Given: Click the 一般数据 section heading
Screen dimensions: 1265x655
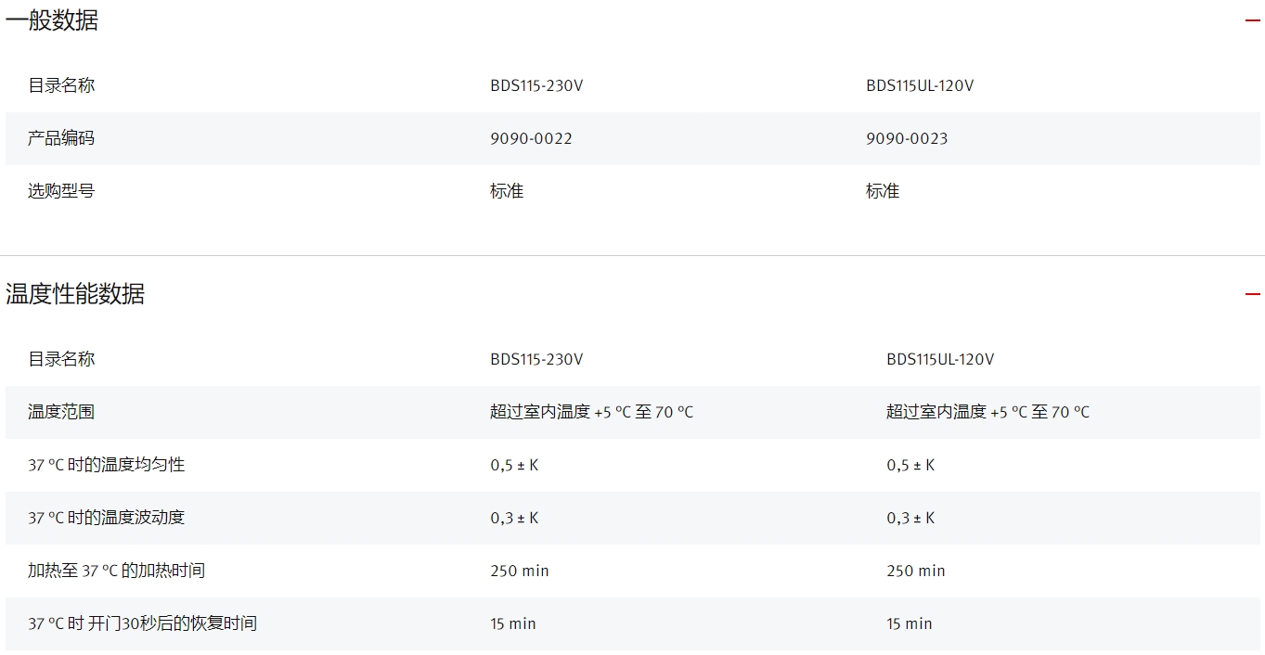Looking at the screenshot, I should click(x=52, y=20).
